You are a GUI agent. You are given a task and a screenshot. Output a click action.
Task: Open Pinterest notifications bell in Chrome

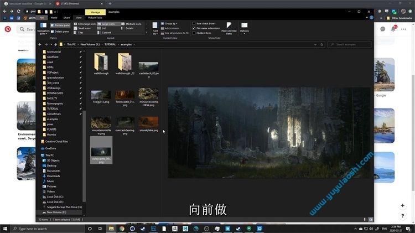click(393, 29)
